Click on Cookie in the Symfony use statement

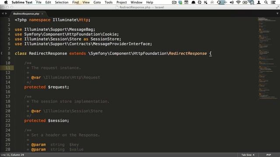(x=109, y=34)
